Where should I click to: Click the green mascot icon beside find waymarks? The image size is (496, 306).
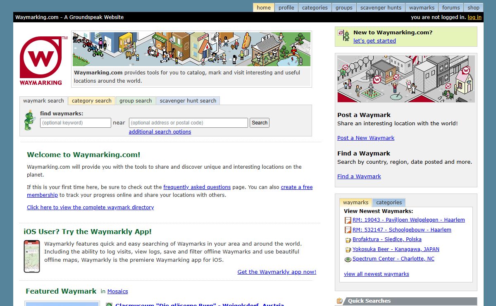(30, 120)
